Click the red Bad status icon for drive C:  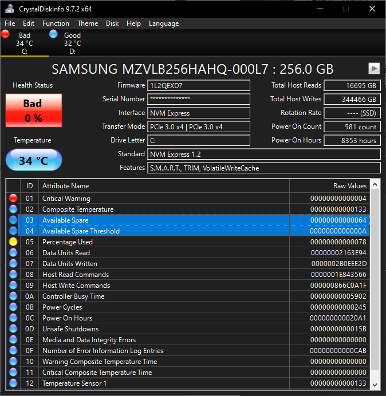pyautogui.click(x=6, y=34)
